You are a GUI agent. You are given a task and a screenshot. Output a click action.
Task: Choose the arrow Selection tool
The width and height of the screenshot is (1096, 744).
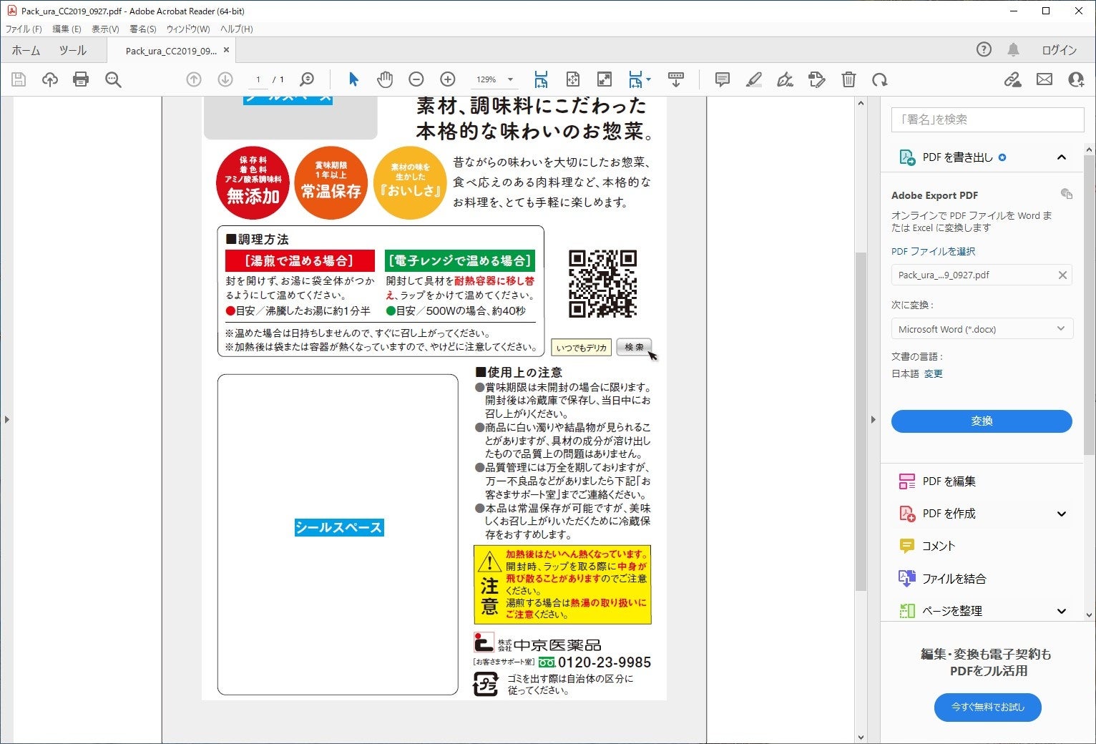[x=353, y=79]
